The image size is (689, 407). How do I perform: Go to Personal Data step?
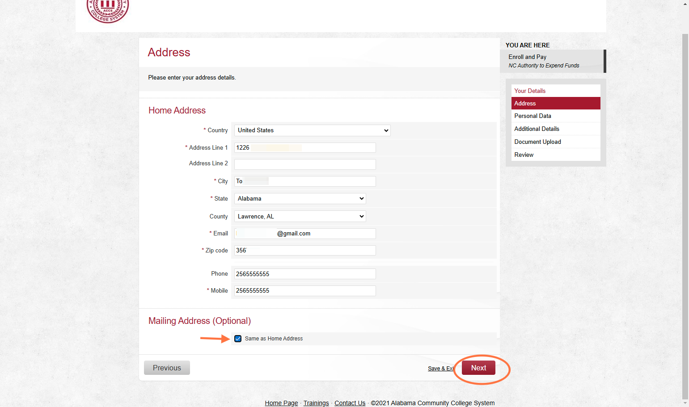pyautogui.click(x=556, y=116)
